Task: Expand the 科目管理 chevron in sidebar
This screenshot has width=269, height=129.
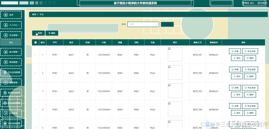Action: (x=19, y=113)
